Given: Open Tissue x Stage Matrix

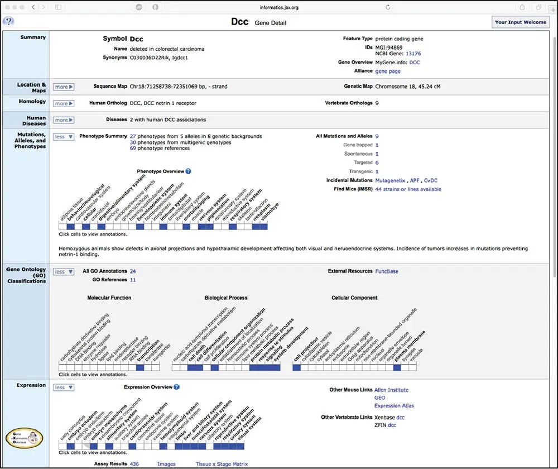Looking at the screenshot, I should point(222,464).
